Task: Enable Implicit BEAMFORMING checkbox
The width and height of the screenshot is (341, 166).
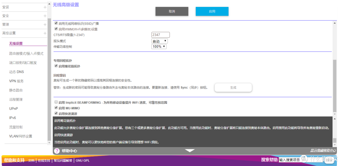Action: pyautogui.click(x=56, y=102)
